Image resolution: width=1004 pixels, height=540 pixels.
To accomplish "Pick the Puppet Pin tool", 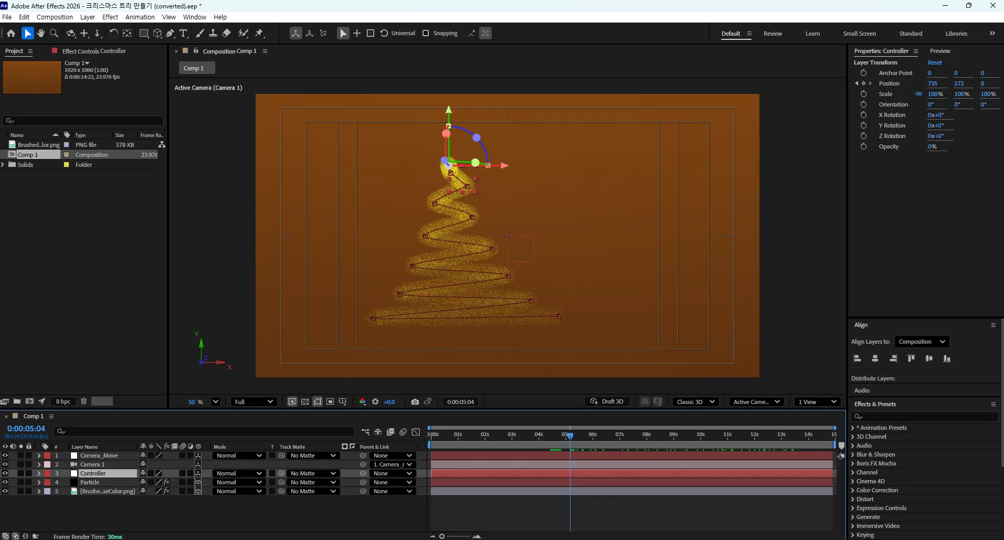I will pyautogui.click(x=259, y=33).
